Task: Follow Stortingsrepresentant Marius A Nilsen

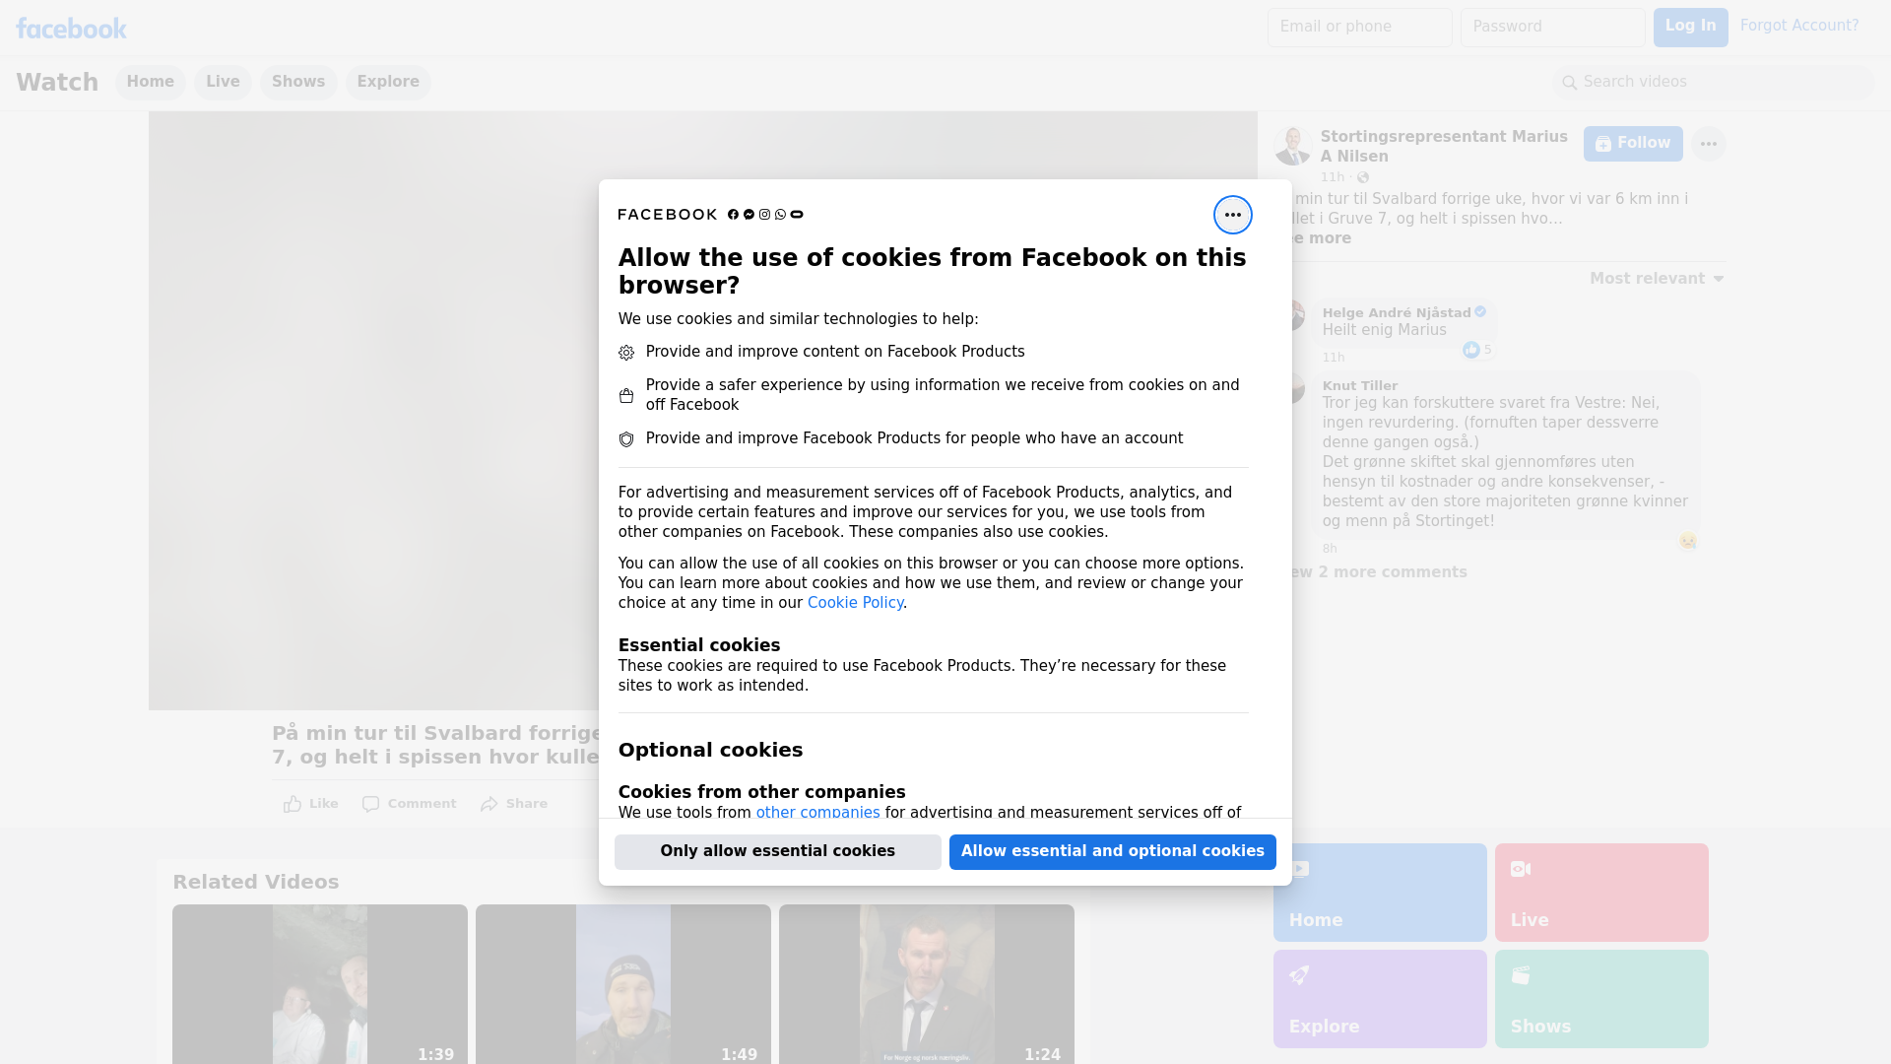Action: point(1633,144)
